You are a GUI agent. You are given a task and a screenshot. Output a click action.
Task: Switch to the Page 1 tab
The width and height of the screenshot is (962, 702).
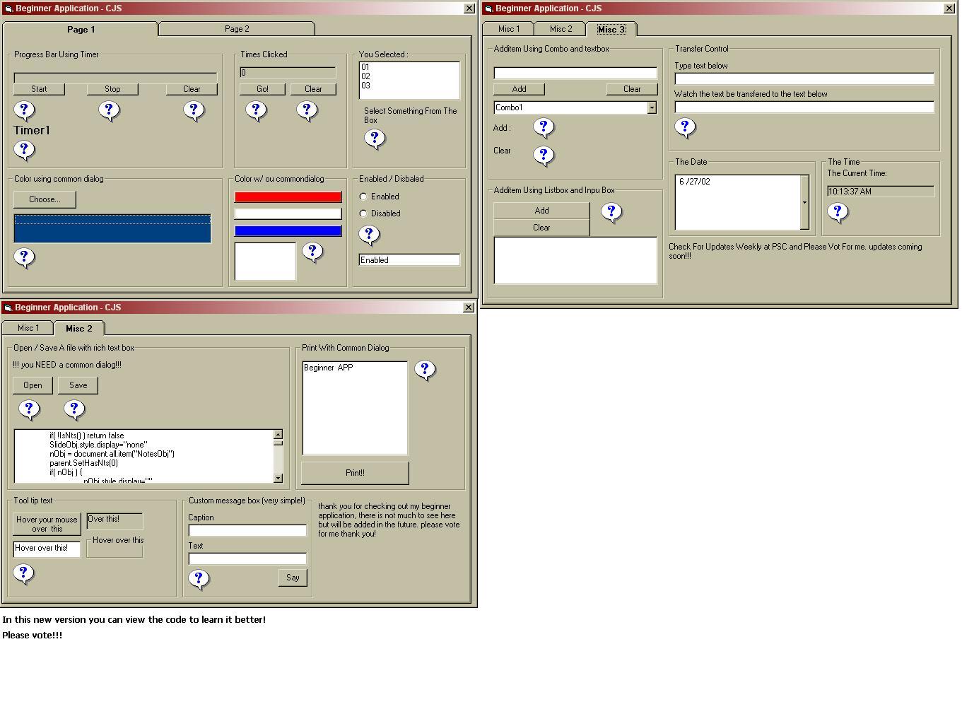coord(81,29)
